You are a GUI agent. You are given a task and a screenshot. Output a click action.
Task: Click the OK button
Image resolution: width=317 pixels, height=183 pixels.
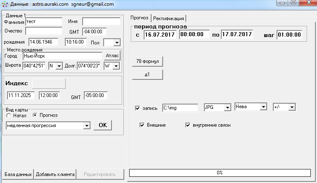[102, 125]
